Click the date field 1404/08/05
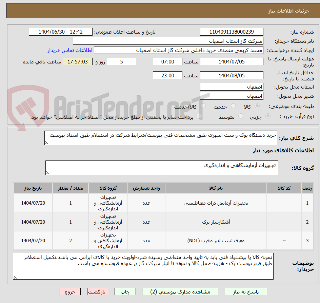The image size is (320, 303). tap(232, 75)
